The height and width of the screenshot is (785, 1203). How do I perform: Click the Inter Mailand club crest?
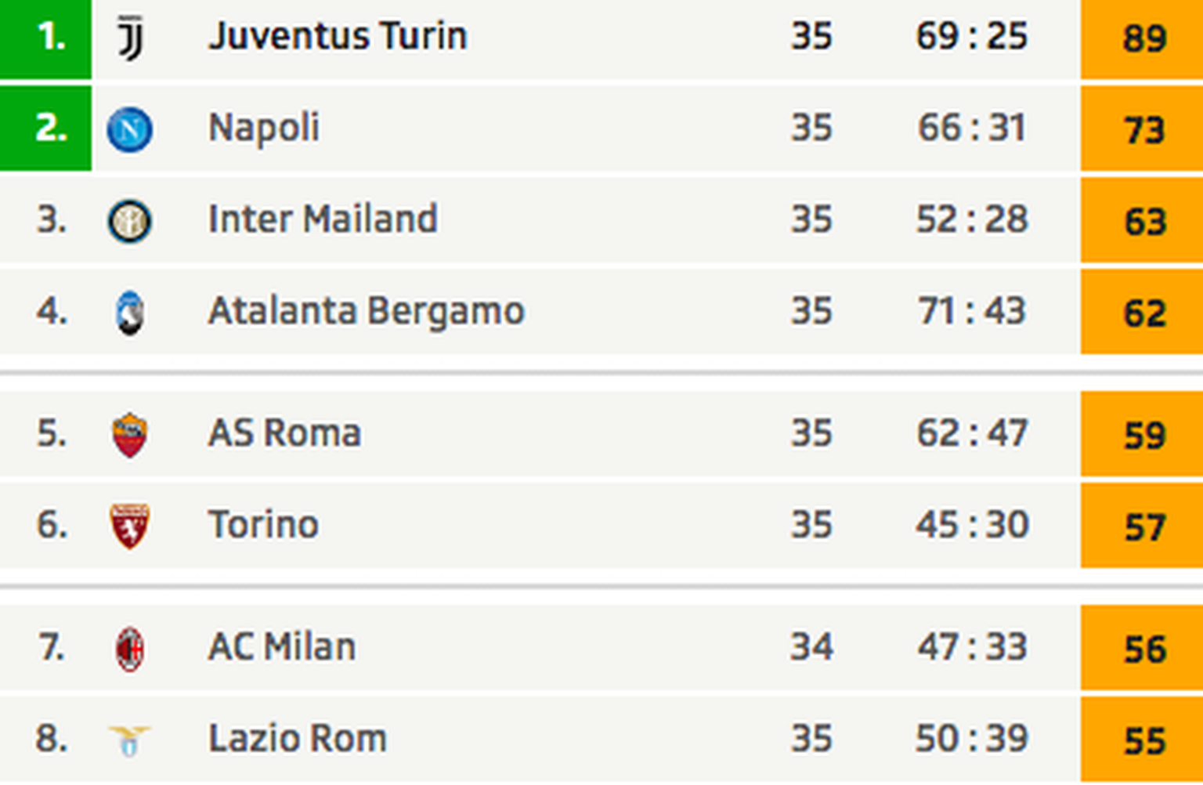pyautogui.click(x=130, y=221)
